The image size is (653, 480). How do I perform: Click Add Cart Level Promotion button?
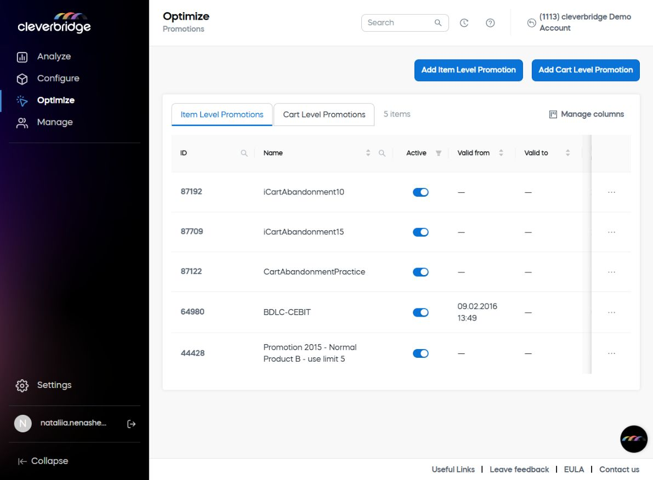pyautogui.click(x=586, y=70)
